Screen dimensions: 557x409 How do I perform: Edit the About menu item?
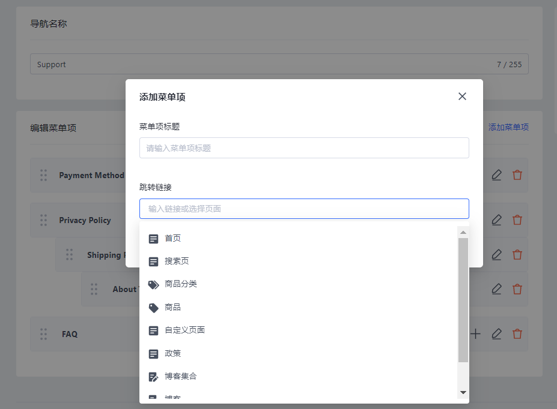pos(496,289)
